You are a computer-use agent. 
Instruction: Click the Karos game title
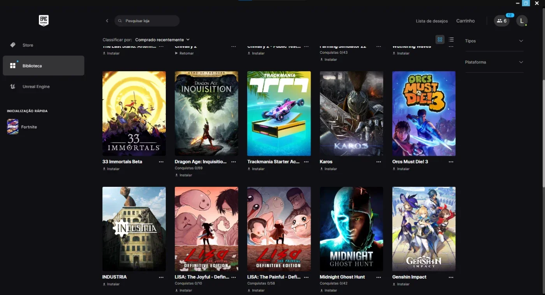pos(326,162)
